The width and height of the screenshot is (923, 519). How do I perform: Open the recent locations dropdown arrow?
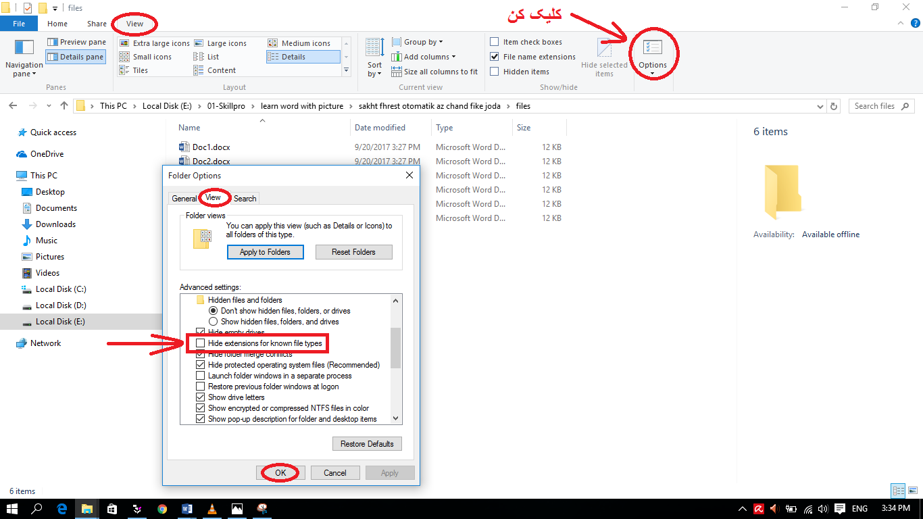pos(49,106)
